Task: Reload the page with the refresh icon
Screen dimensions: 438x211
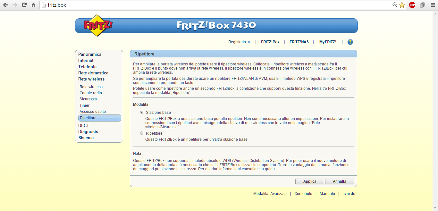Action: (24, 5)
